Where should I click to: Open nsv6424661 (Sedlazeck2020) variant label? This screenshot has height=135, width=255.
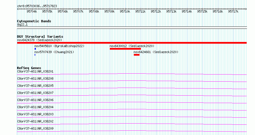pyautogui.click(x=156, y=52)
